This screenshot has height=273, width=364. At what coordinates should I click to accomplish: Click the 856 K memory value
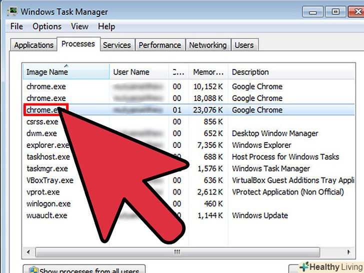click(x=213, y=121)
